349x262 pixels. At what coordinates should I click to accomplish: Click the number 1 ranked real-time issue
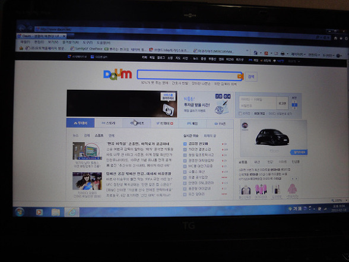[198, 144]
